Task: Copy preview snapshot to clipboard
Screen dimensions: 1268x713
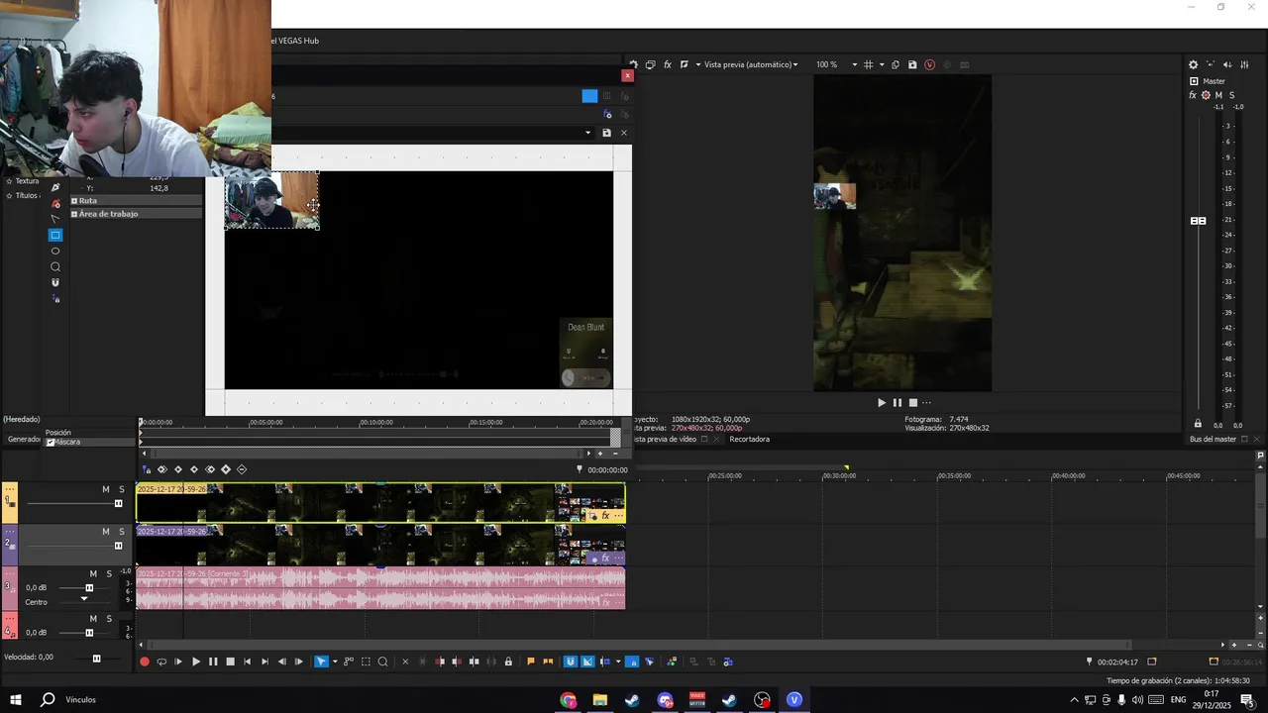Action: point(896,64)
